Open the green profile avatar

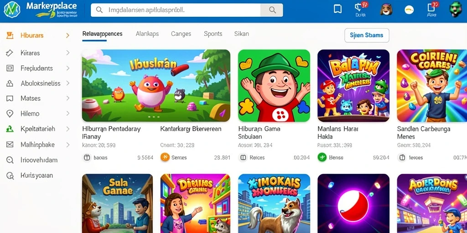[x=456, y=9]
